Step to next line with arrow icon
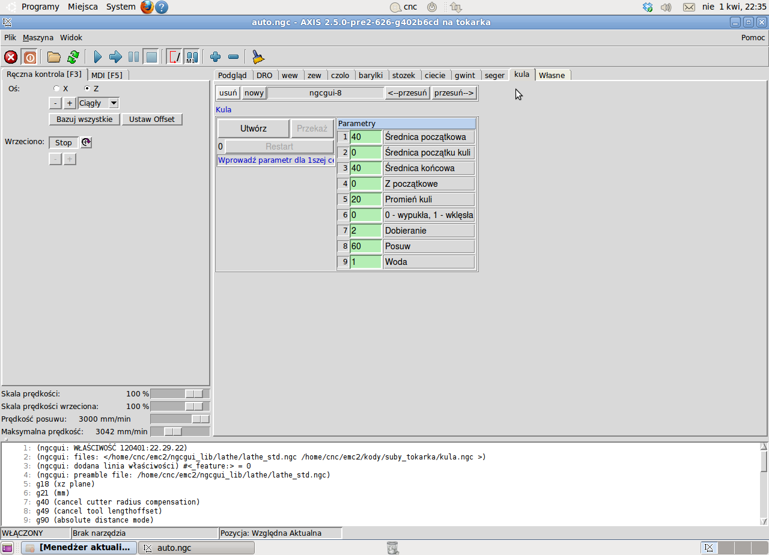 coord(116,57)
